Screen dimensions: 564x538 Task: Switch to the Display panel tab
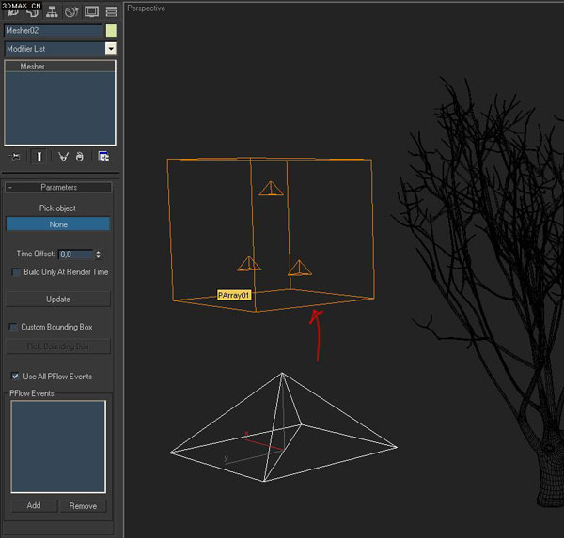[91, 13]
